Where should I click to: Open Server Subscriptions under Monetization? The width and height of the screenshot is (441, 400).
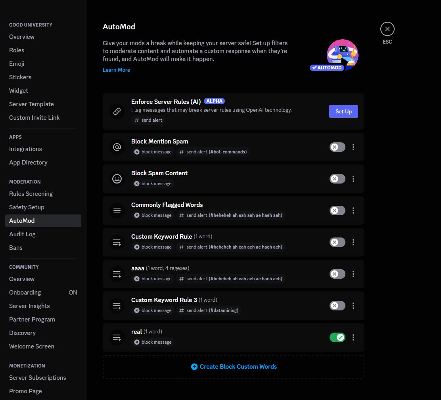[43, 378]
